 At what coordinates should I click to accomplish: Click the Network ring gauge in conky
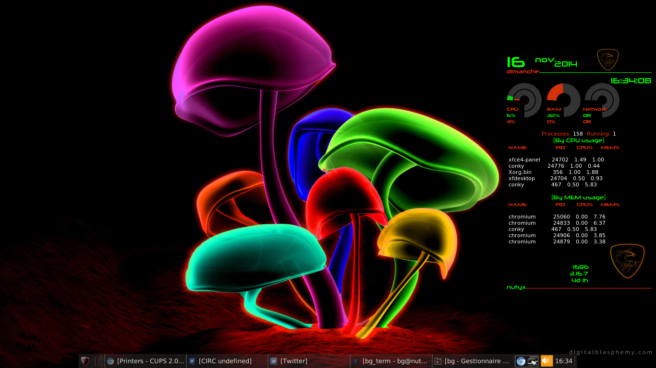pos(602,100)
